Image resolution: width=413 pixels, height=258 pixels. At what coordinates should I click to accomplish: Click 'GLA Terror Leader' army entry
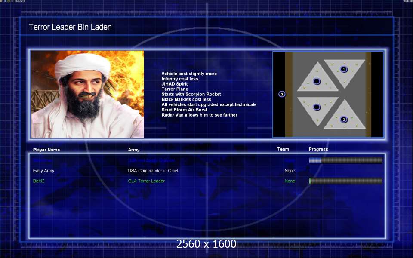(146, 181)
